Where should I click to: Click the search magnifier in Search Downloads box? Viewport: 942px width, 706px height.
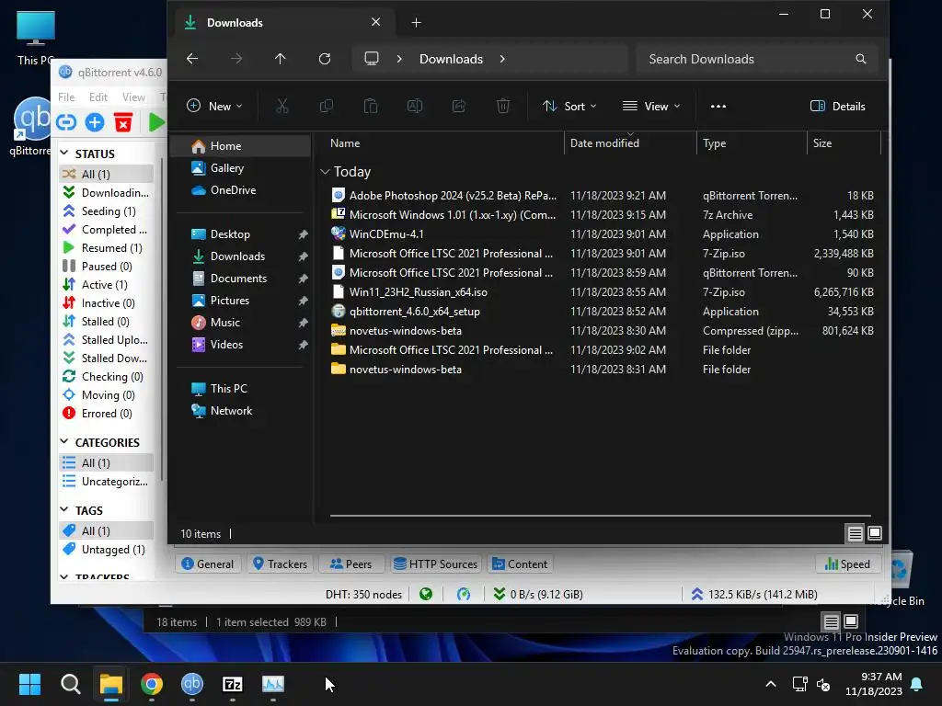click(x=861, y=59)
